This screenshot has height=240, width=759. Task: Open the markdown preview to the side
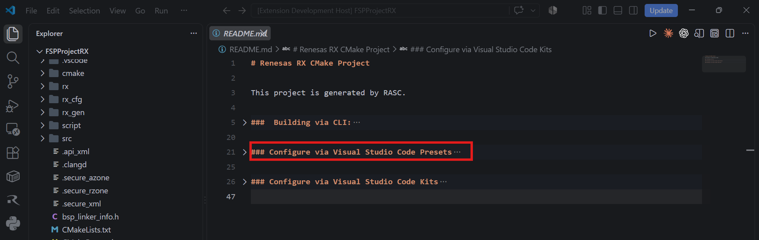[x=699, y=34]
